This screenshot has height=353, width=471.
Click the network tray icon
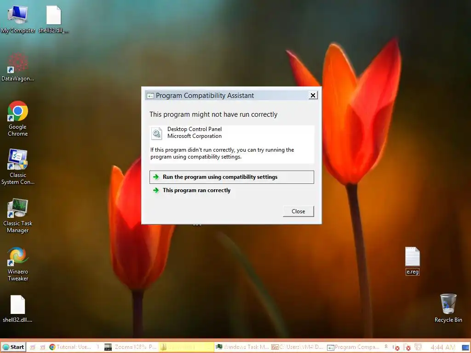[x=418, y=347]
